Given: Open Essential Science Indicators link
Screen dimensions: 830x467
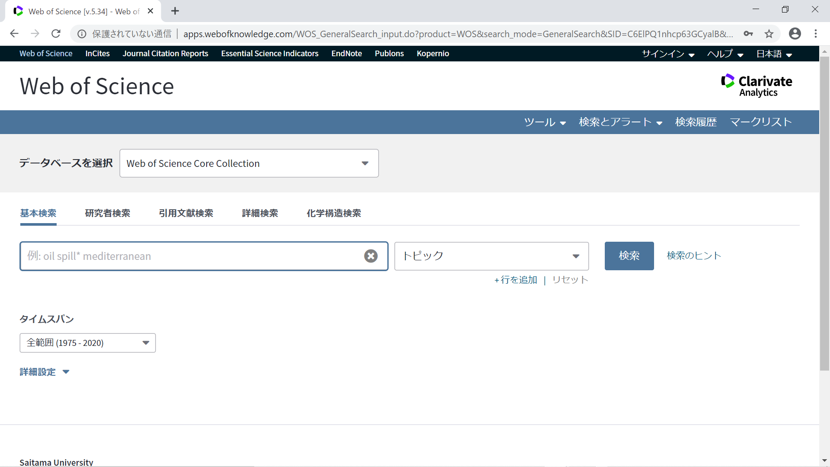Looking at the screenshot, I should tap(270, 54).
